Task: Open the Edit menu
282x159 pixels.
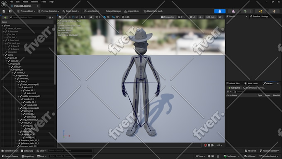Action: pos(17,2)
